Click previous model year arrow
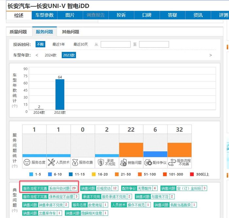The height and width of the screenshot is (218, 229). point(37,55)
